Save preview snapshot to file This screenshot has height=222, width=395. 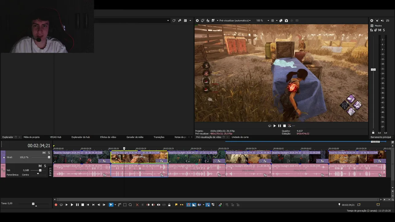coord(286,21)
